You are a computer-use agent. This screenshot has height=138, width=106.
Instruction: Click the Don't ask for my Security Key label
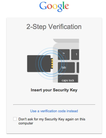52,121
